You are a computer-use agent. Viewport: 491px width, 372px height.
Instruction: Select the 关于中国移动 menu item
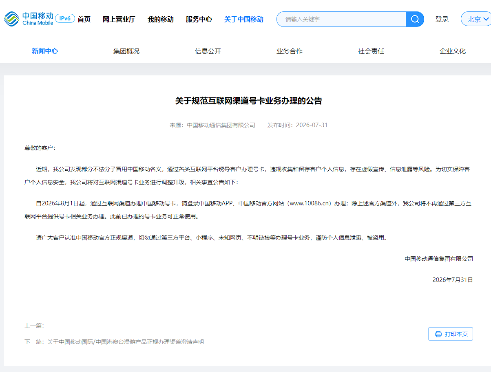(x=244, y=19)
